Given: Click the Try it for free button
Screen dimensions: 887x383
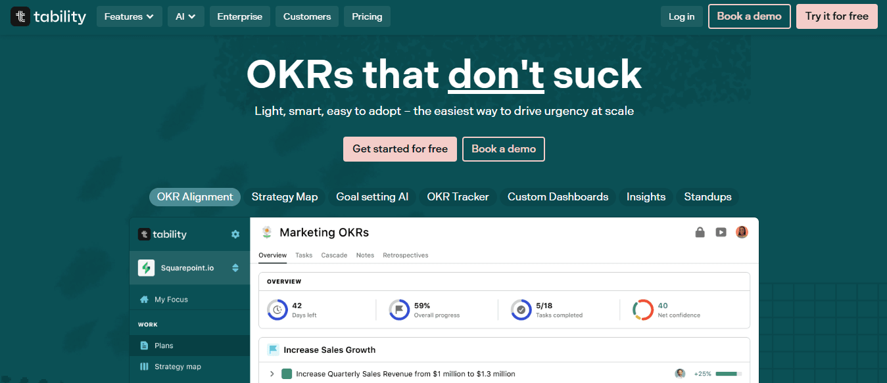Looking at the screenshot, I should (x=836, y=16).
